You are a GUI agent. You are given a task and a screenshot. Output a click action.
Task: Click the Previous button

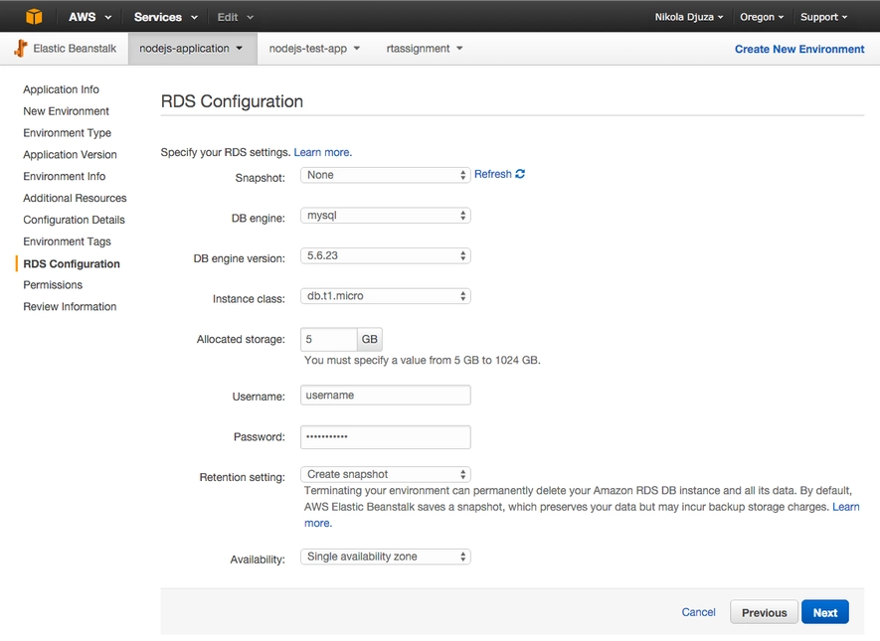(764, 613)
